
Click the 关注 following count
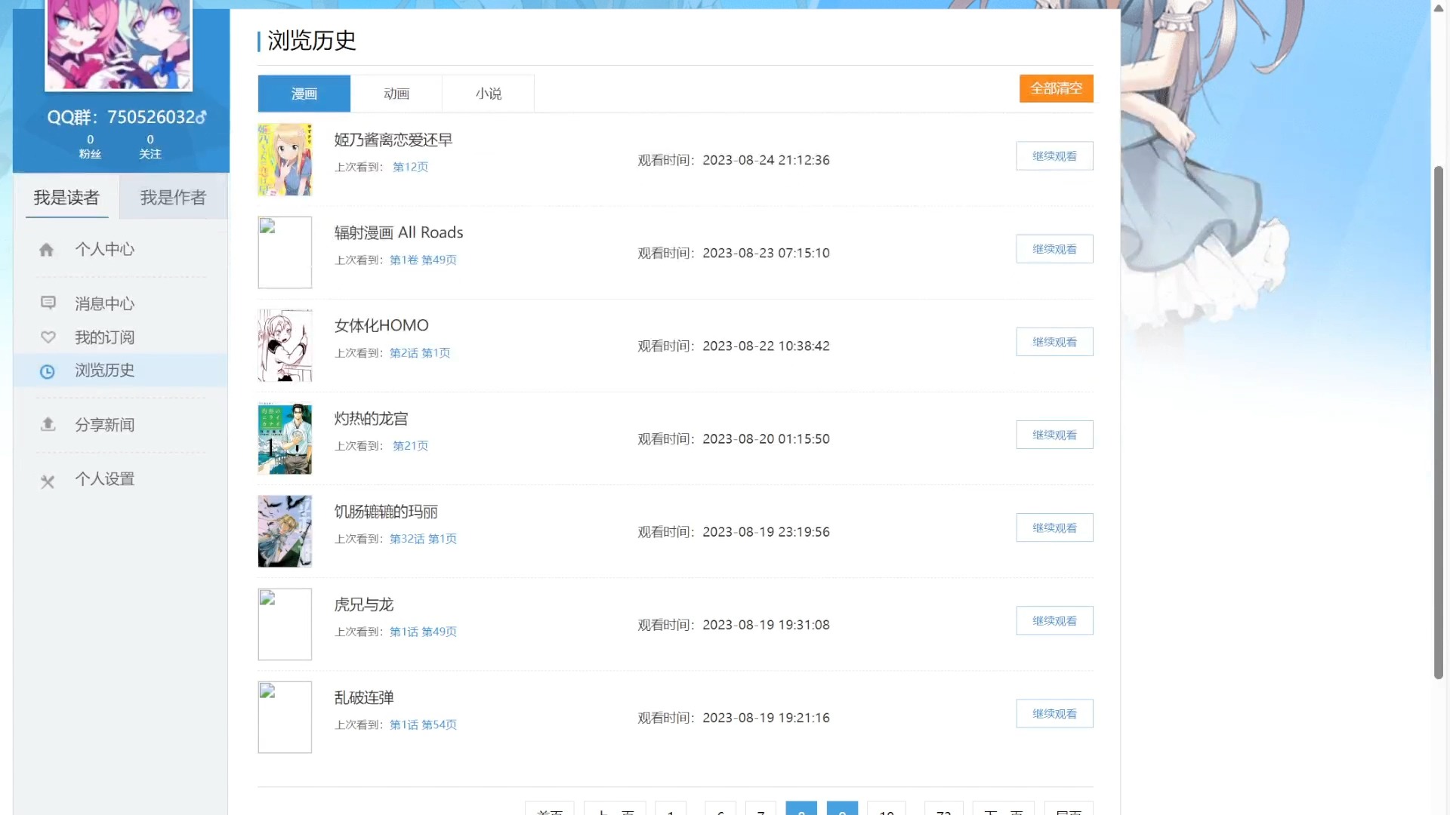[x=150, y=146]
